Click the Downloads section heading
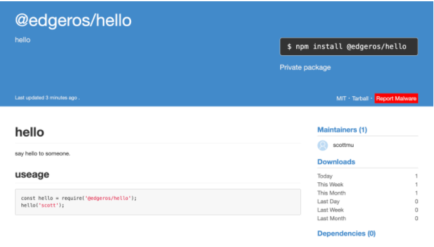 pos(336,162)
